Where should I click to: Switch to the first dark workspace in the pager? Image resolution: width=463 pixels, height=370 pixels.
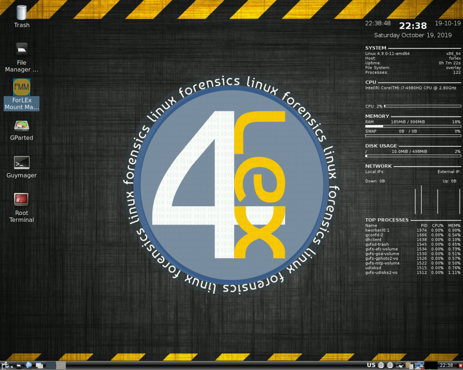pyautogui.click(x=51, y=365)
